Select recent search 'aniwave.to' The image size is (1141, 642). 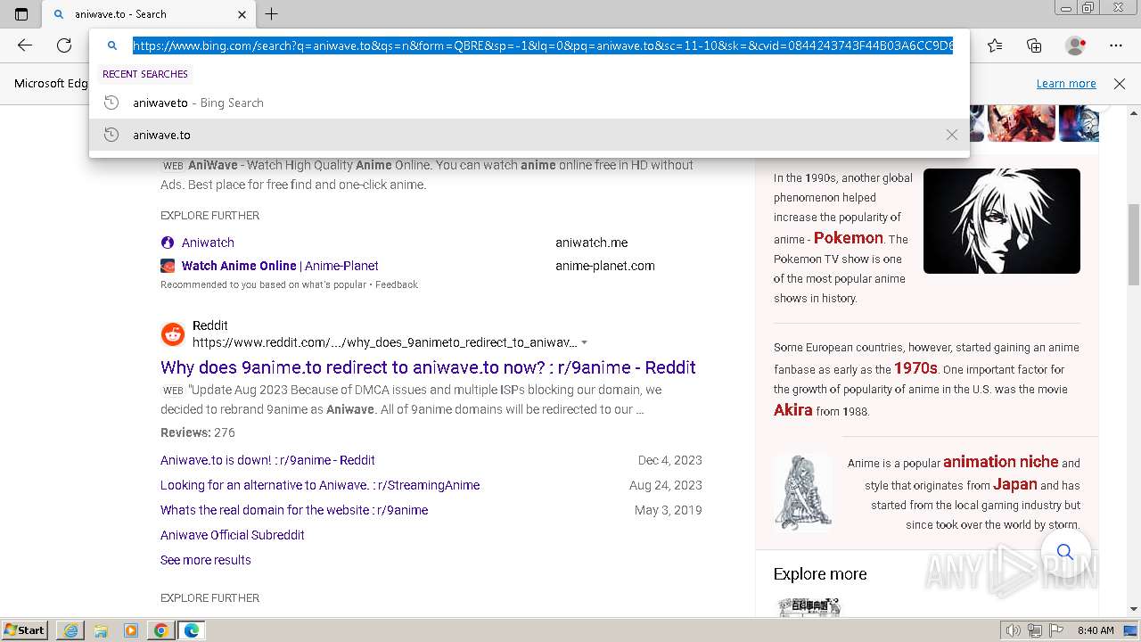[x=529, y=135]
